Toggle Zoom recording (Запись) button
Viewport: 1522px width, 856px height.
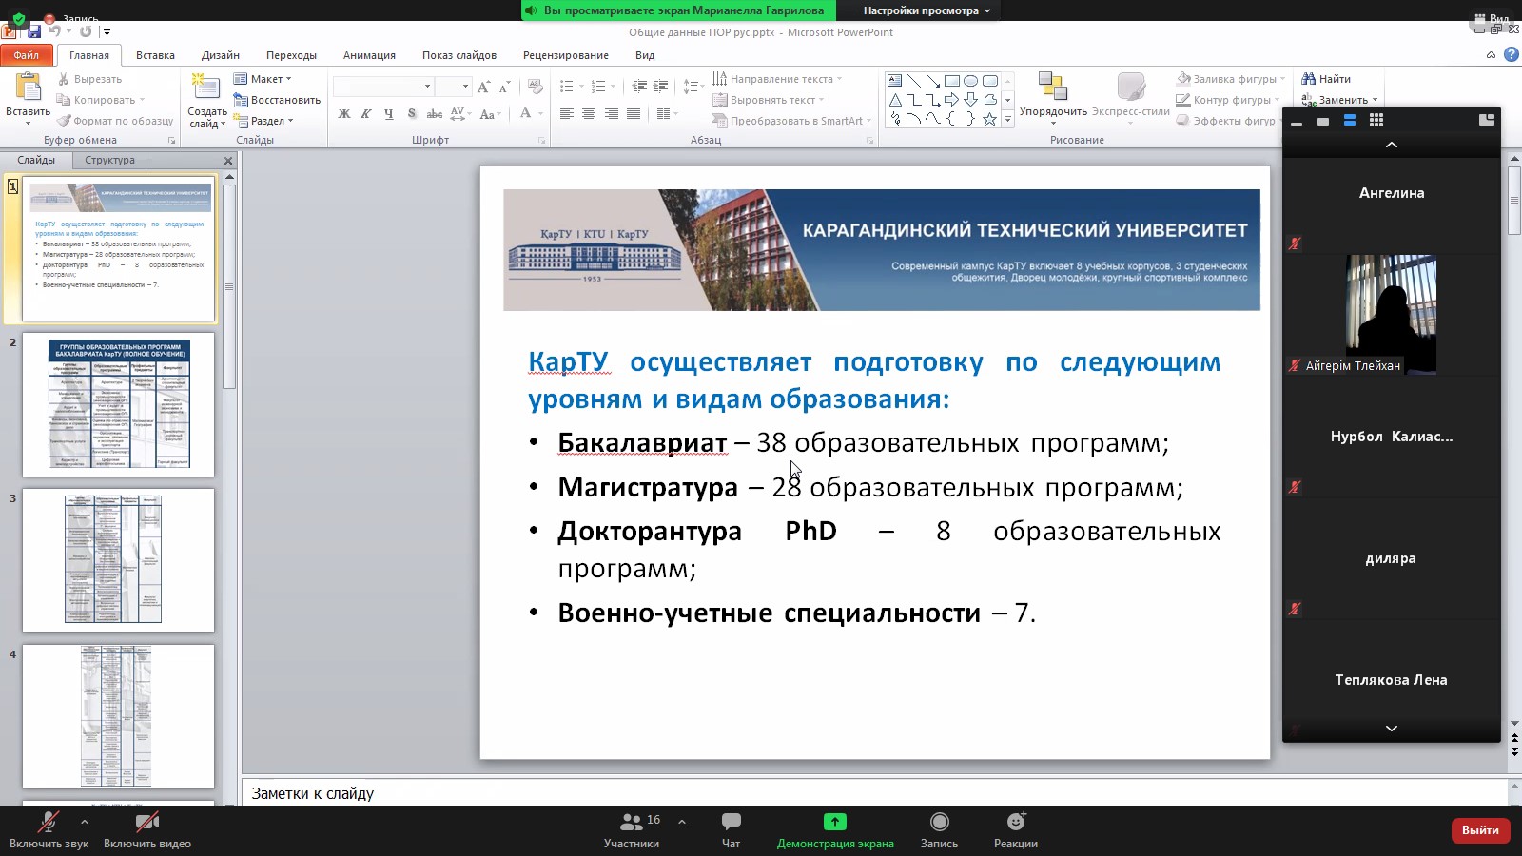[x=939, y=829]
